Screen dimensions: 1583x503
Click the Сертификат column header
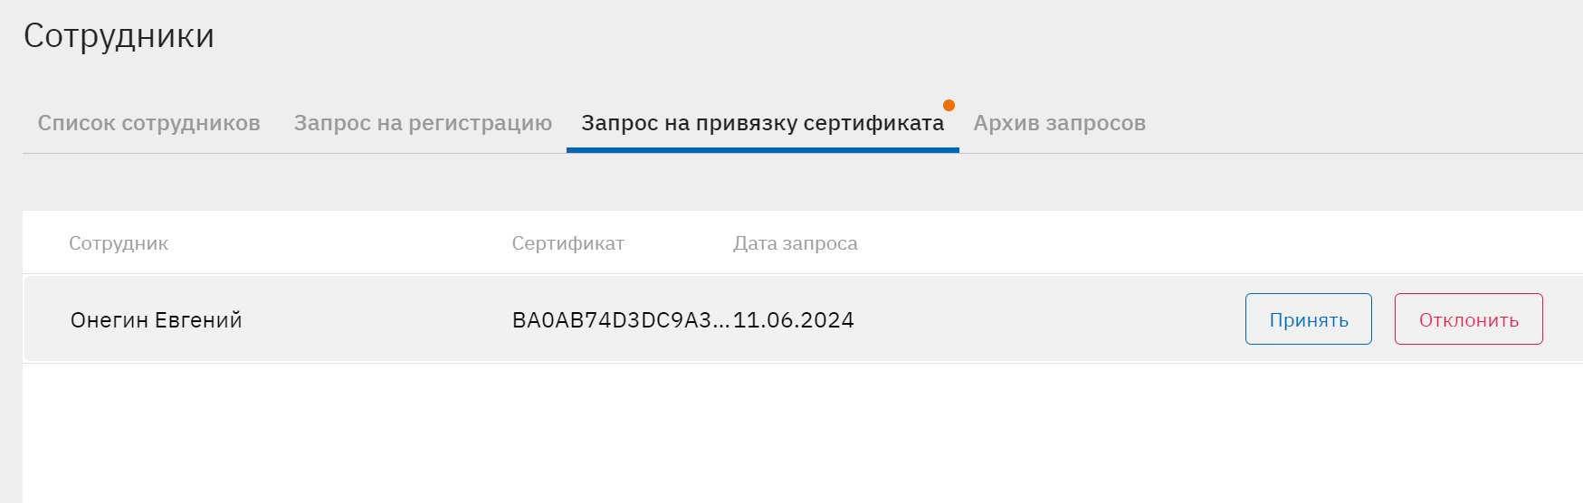567,243
